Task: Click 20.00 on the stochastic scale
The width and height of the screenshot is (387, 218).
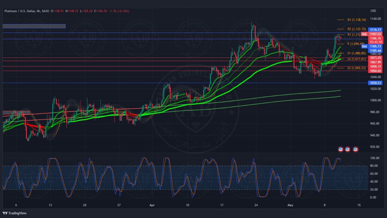Action: click(x=374, y=190)
